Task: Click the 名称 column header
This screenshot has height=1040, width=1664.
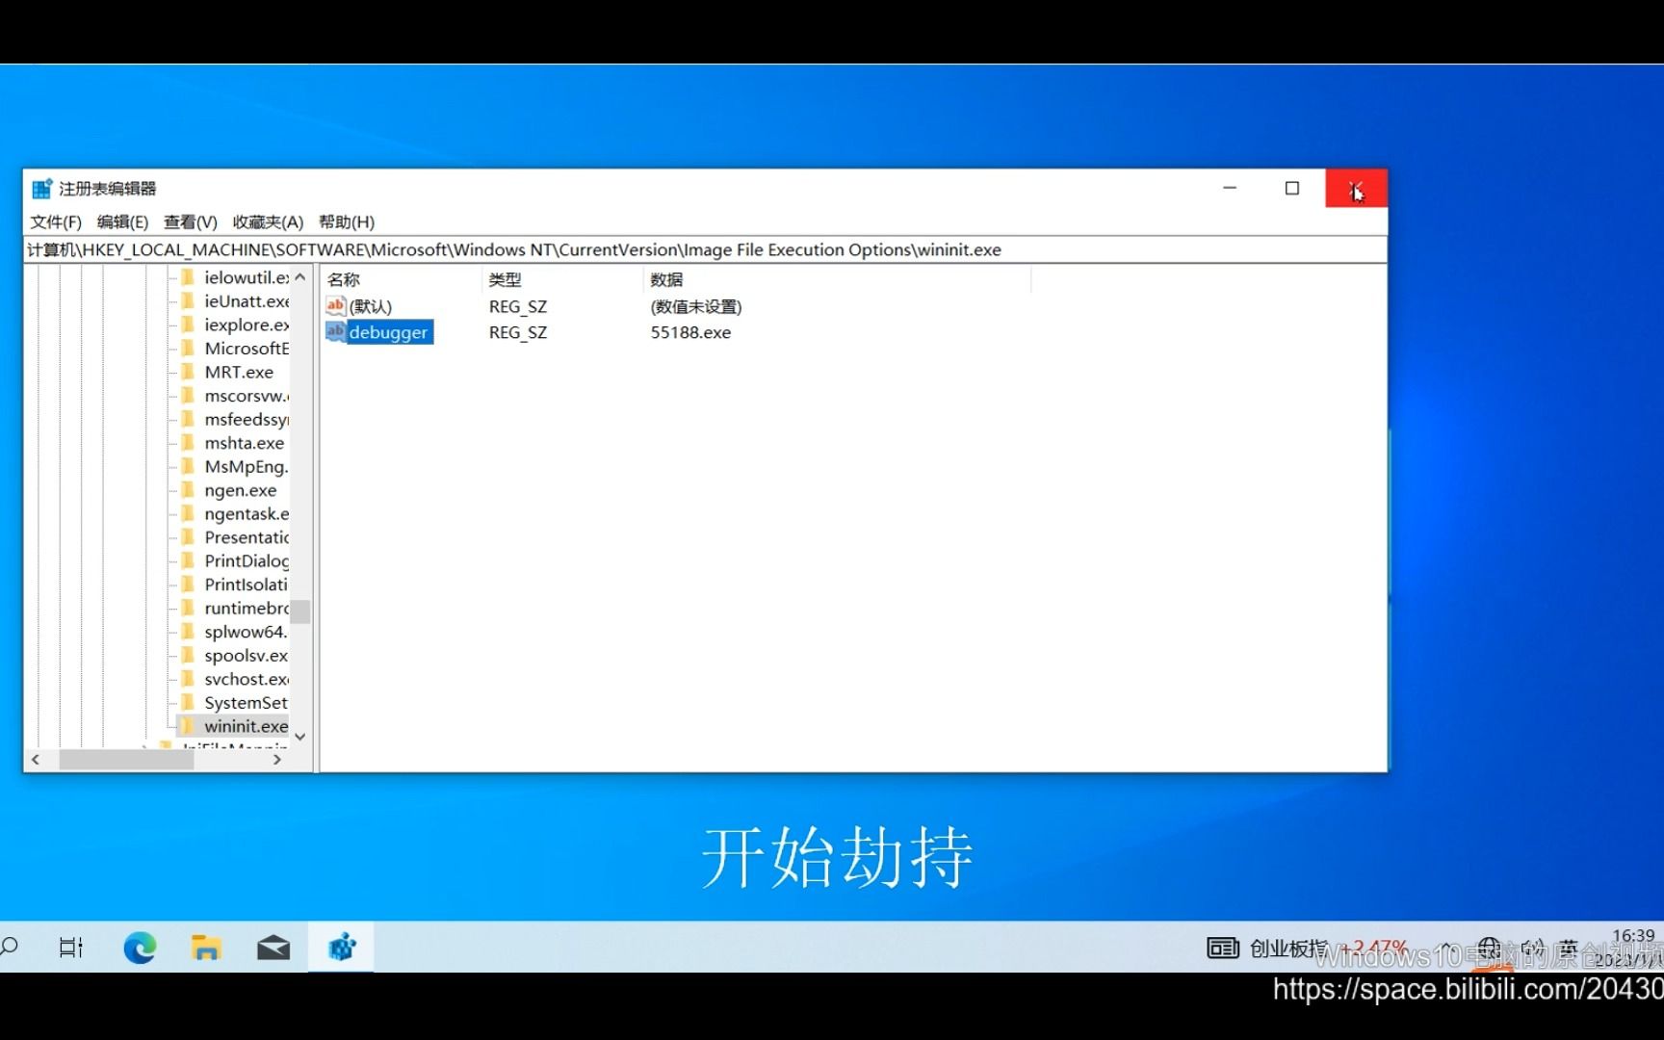Action: tap(401, 279)
